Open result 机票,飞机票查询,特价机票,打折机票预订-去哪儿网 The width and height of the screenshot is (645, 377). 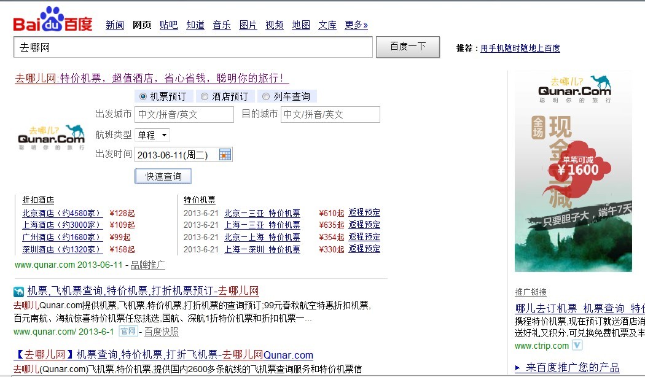tap(143, 291)
